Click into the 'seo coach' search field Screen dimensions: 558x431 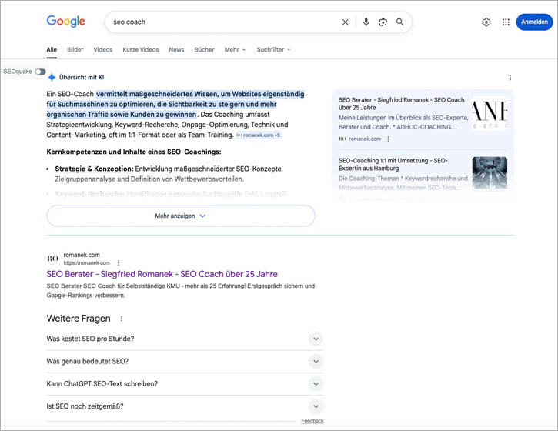point(224,22)
